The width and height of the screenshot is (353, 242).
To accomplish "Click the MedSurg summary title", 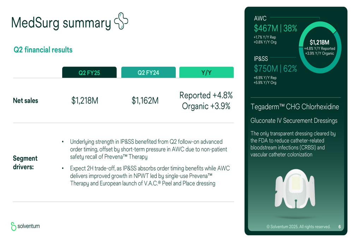I will click(61, 23).
